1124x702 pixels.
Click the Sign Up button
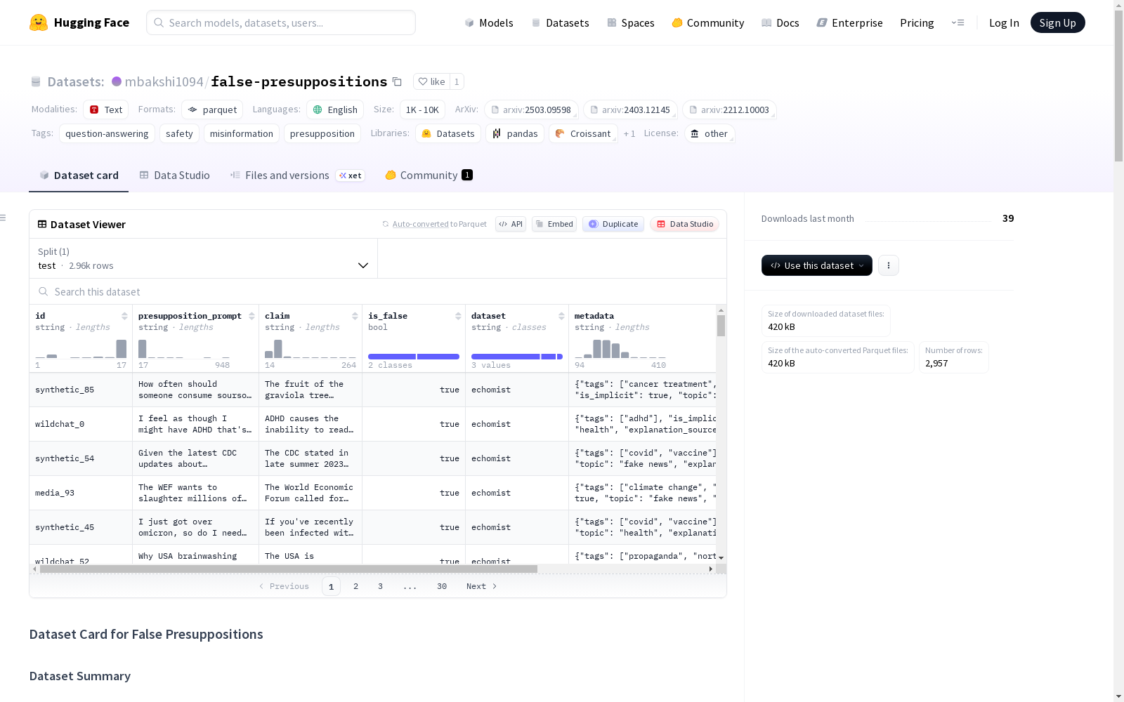click(x=1057, y=22)
